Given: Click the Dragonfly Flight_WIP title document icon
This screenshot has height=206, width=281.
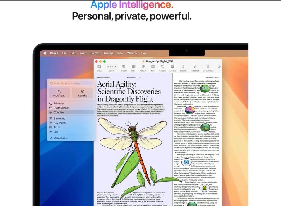Looking at the screenshot, I should tap(143, 61).
